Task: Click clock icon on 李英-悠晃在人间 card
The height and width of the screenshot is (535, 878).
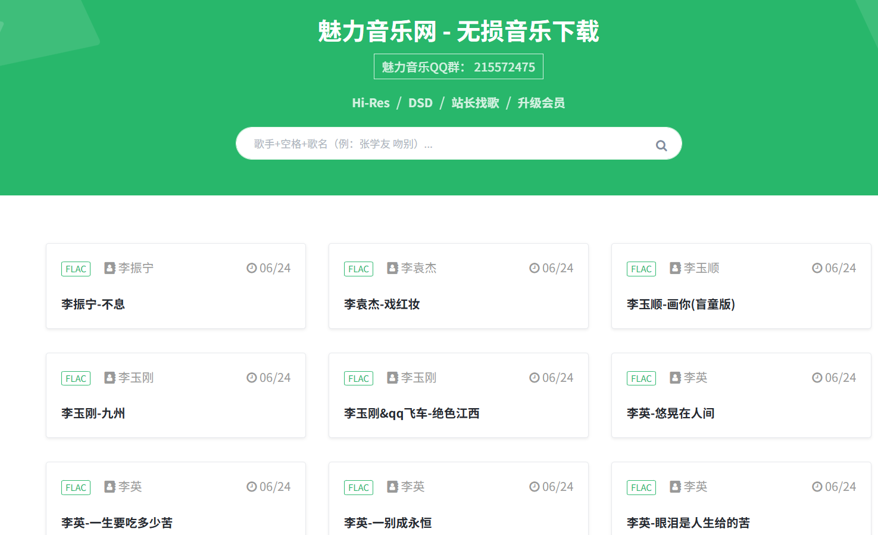Action: click(x=817, y=378)
